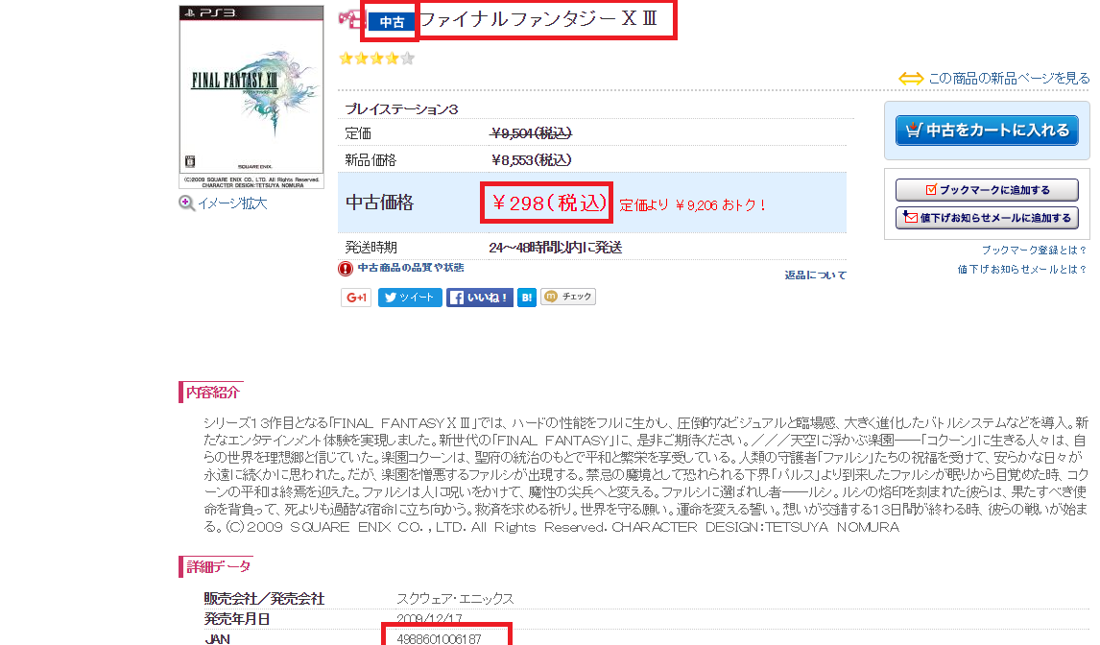The image size is (1100, 645).
Task: Click the yellow double arrow icon
Action: [x=911, y=79]
